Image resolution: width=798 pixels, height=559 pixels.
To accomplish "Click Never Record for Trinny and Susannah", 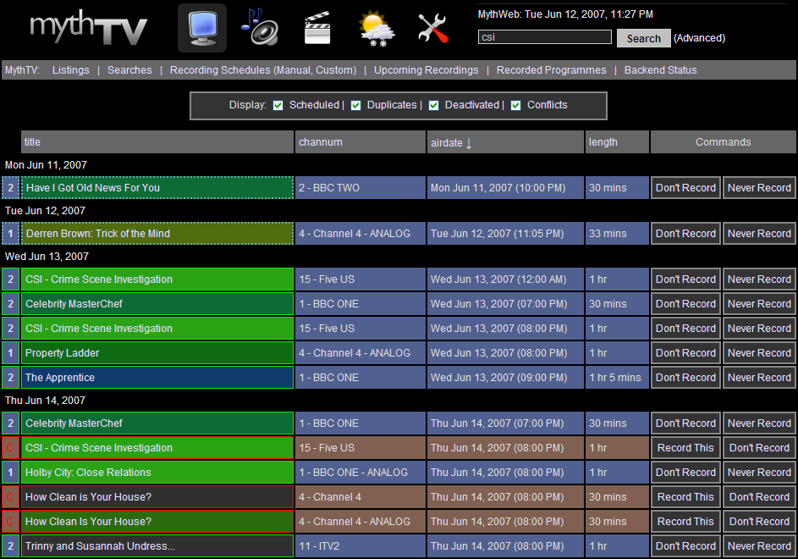I will pos(759,546).
